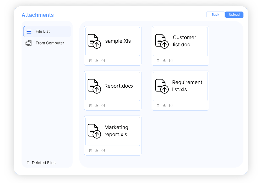Delete the sample.Xls file

click(x=90, y=61)
